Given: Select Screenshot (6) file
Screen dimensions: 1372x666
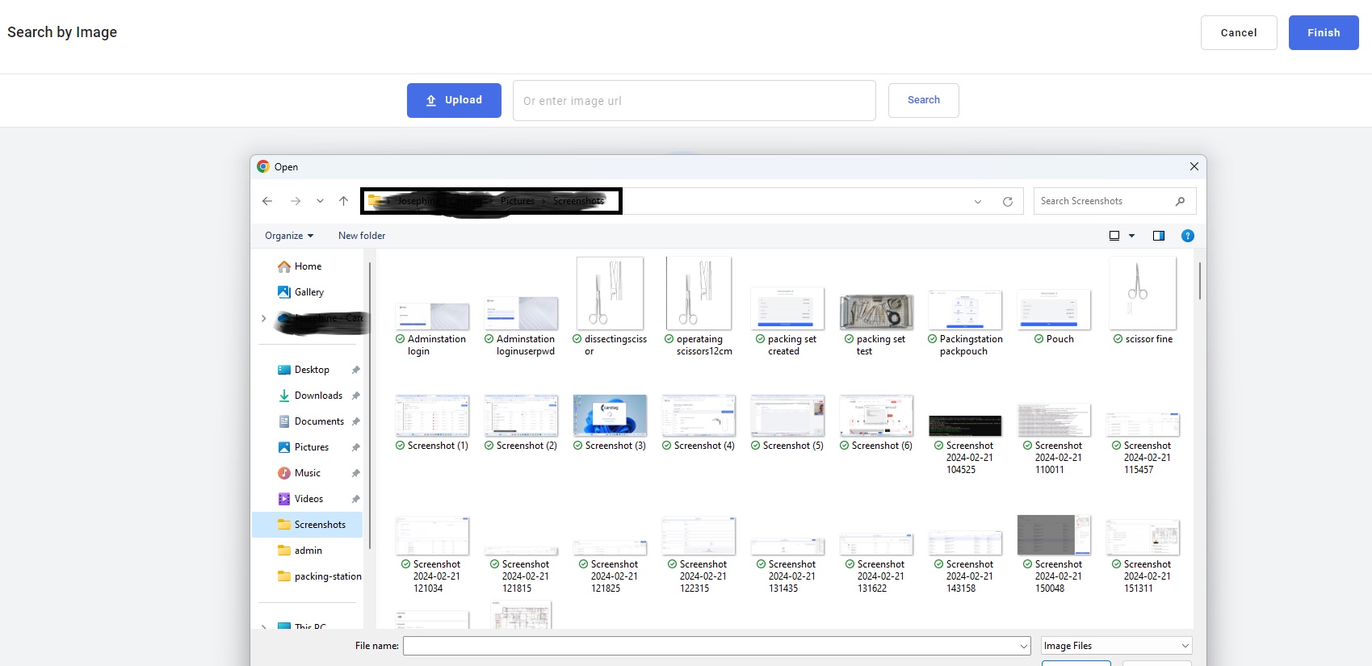Looking at the screenshot, I should 876,423.
